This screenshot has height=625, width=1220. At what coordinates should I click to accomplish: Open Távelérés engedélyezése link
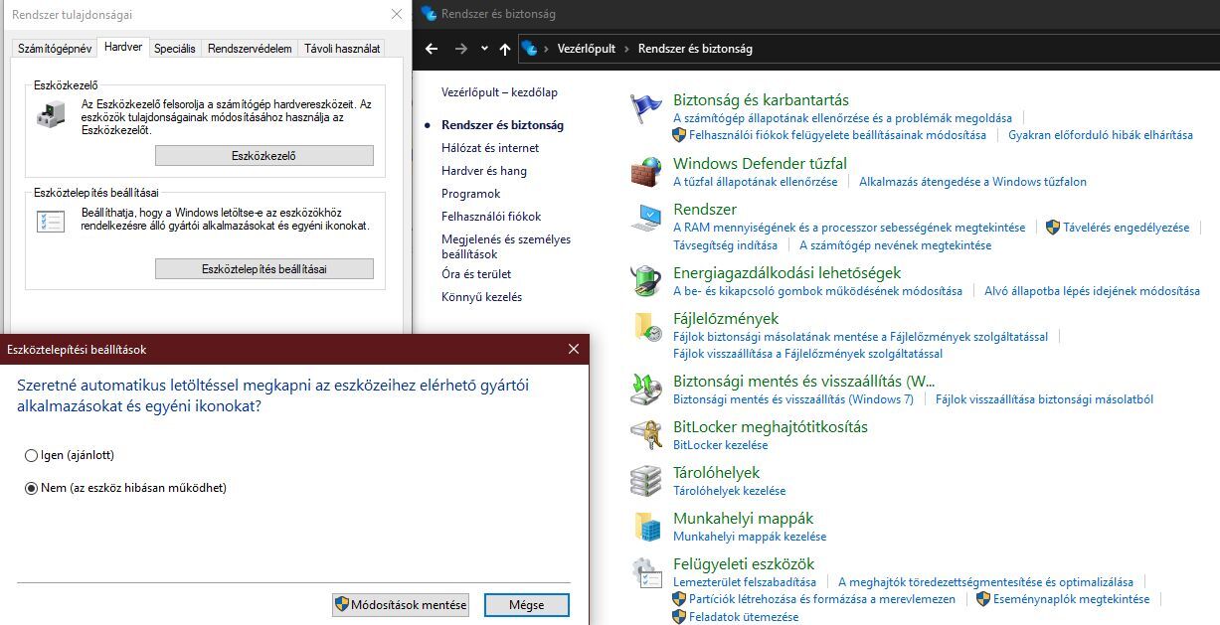tap(1126, 228)
